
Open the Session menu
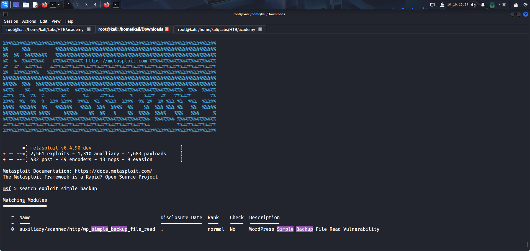click(11, 21)
